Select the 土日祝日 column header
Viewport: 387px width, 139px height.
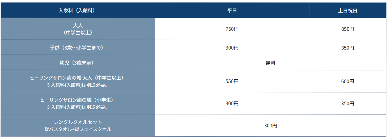coord(347,10)
